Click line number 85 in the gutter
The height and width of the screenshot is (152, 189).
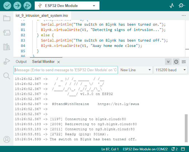click(x=23, y=51)
